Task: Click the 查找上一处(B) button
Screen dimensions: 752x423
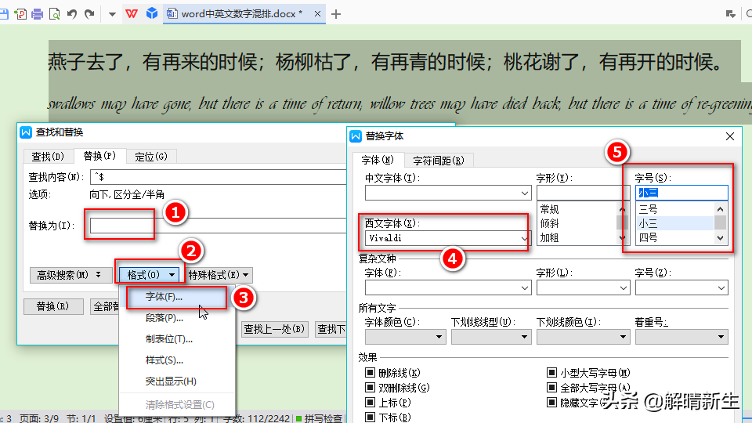Action: (275, 329)
